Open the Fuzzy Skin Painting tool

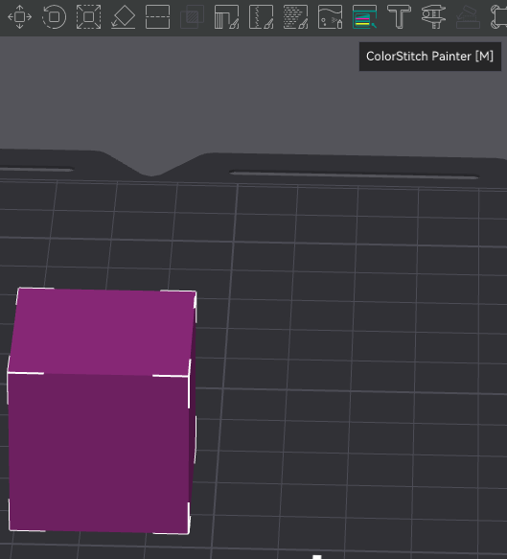296,16
